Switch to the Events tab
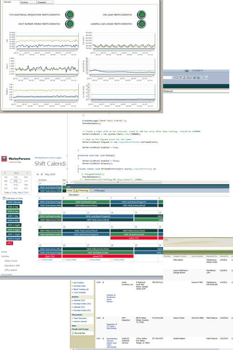Viewport: 233px width, 350px height. click(x=28, y=2)
